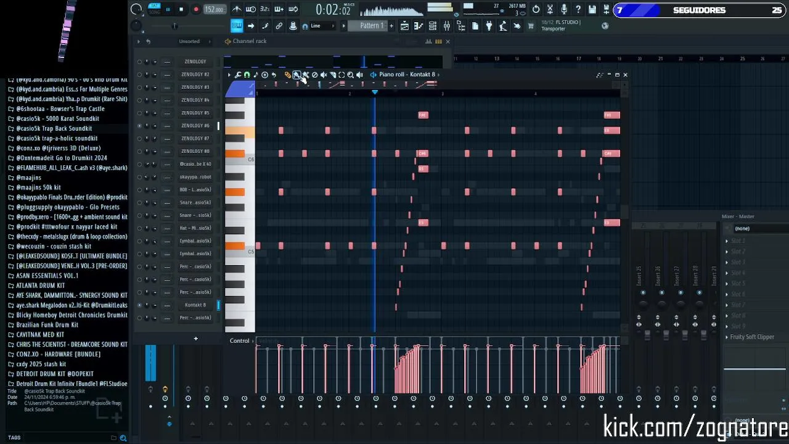Click the microphone recording icon
This screenshot has height=444, width=789.
pyautogui.click(x=564, y=9)
